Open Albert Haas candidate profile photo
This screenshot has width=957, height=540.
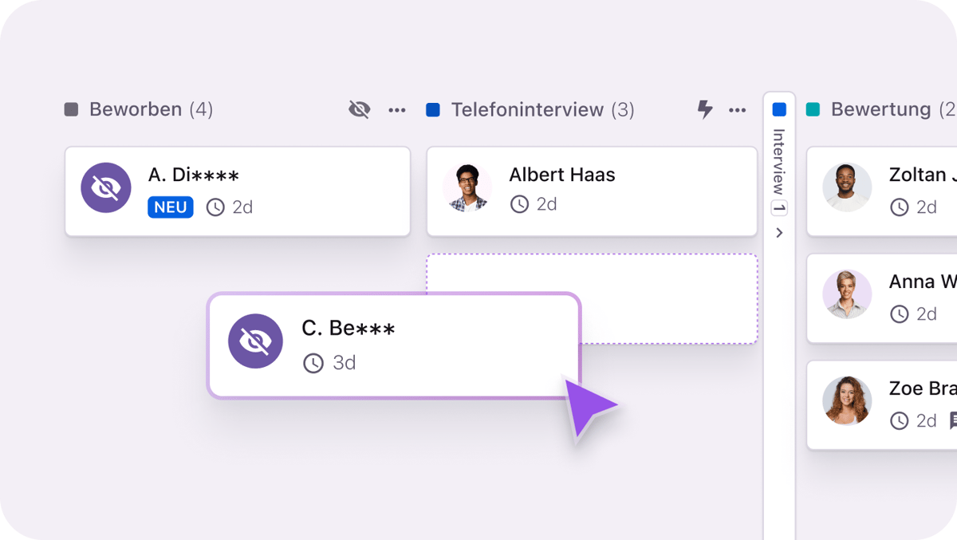pyautogui.click(x=467, y=188)
